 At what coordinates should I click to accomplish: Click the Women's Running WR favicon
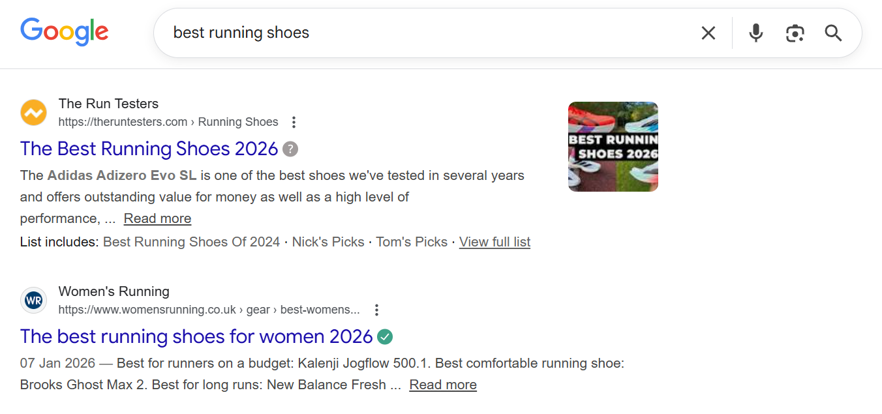(33, 301)
